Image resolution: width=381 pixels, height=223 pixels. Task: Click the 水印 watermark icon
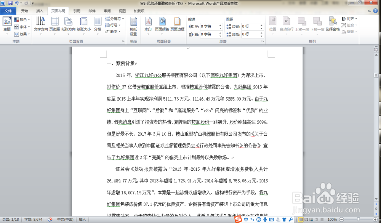(x=148, y=21)
